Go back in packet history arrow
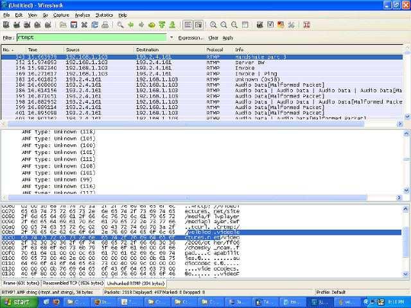The width and height of the screenshot is (411, 308). [x=130, y=25]
